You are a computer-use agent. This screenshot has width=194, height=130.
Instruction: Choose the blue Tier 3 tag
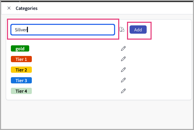click(21, 80)
